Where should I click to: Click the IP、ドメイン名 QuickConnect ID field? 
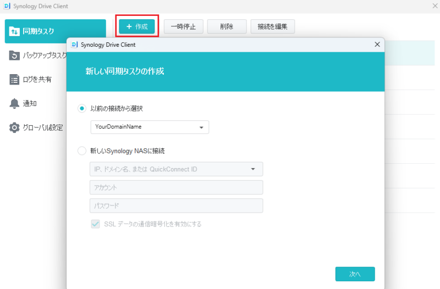pyautogui.click(x=176, y=169)
